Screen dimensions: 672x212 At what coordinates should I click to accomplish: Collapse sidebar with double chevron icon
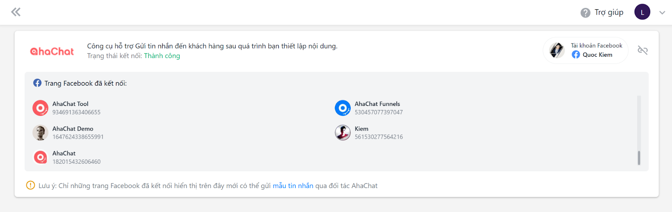(x=16, y=12)
